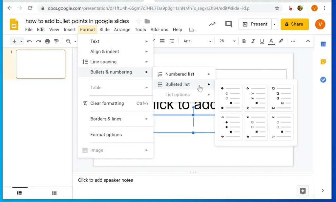The width and height of the screenshot is (336, 202).
Task: Open Google Keep from the side panel
Action: click(x=323, y=62)
